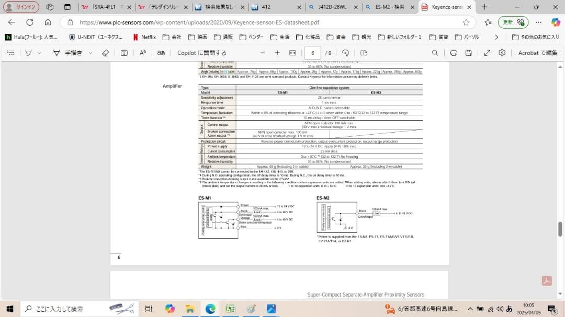The width and height of the screenshot is (565, 317).
Task: Select the 手描き draw tool
Action: tap(67, 53)
